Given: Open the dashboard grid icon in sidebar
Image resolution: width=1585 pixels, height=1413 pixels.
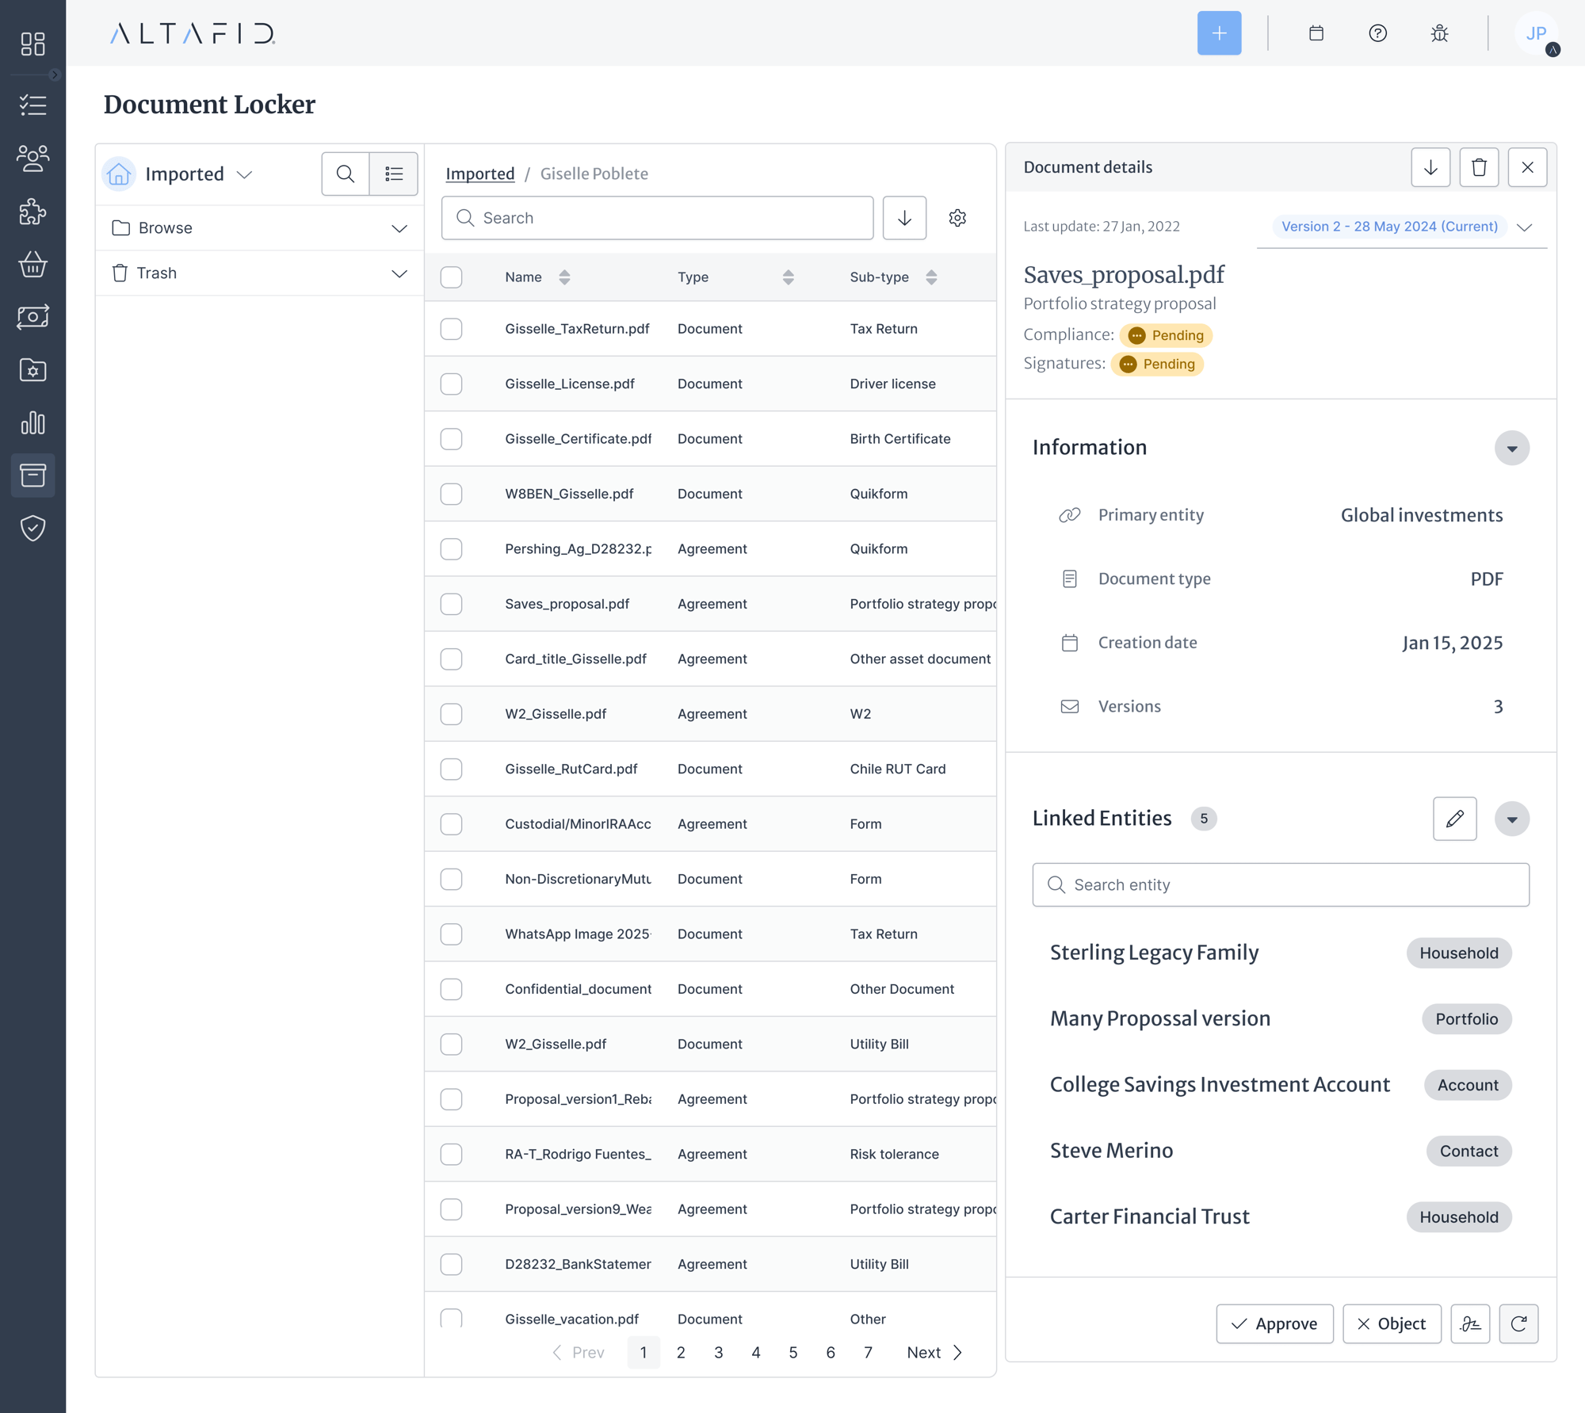Looking at the screenshot, I should click(x=32, y=44).
